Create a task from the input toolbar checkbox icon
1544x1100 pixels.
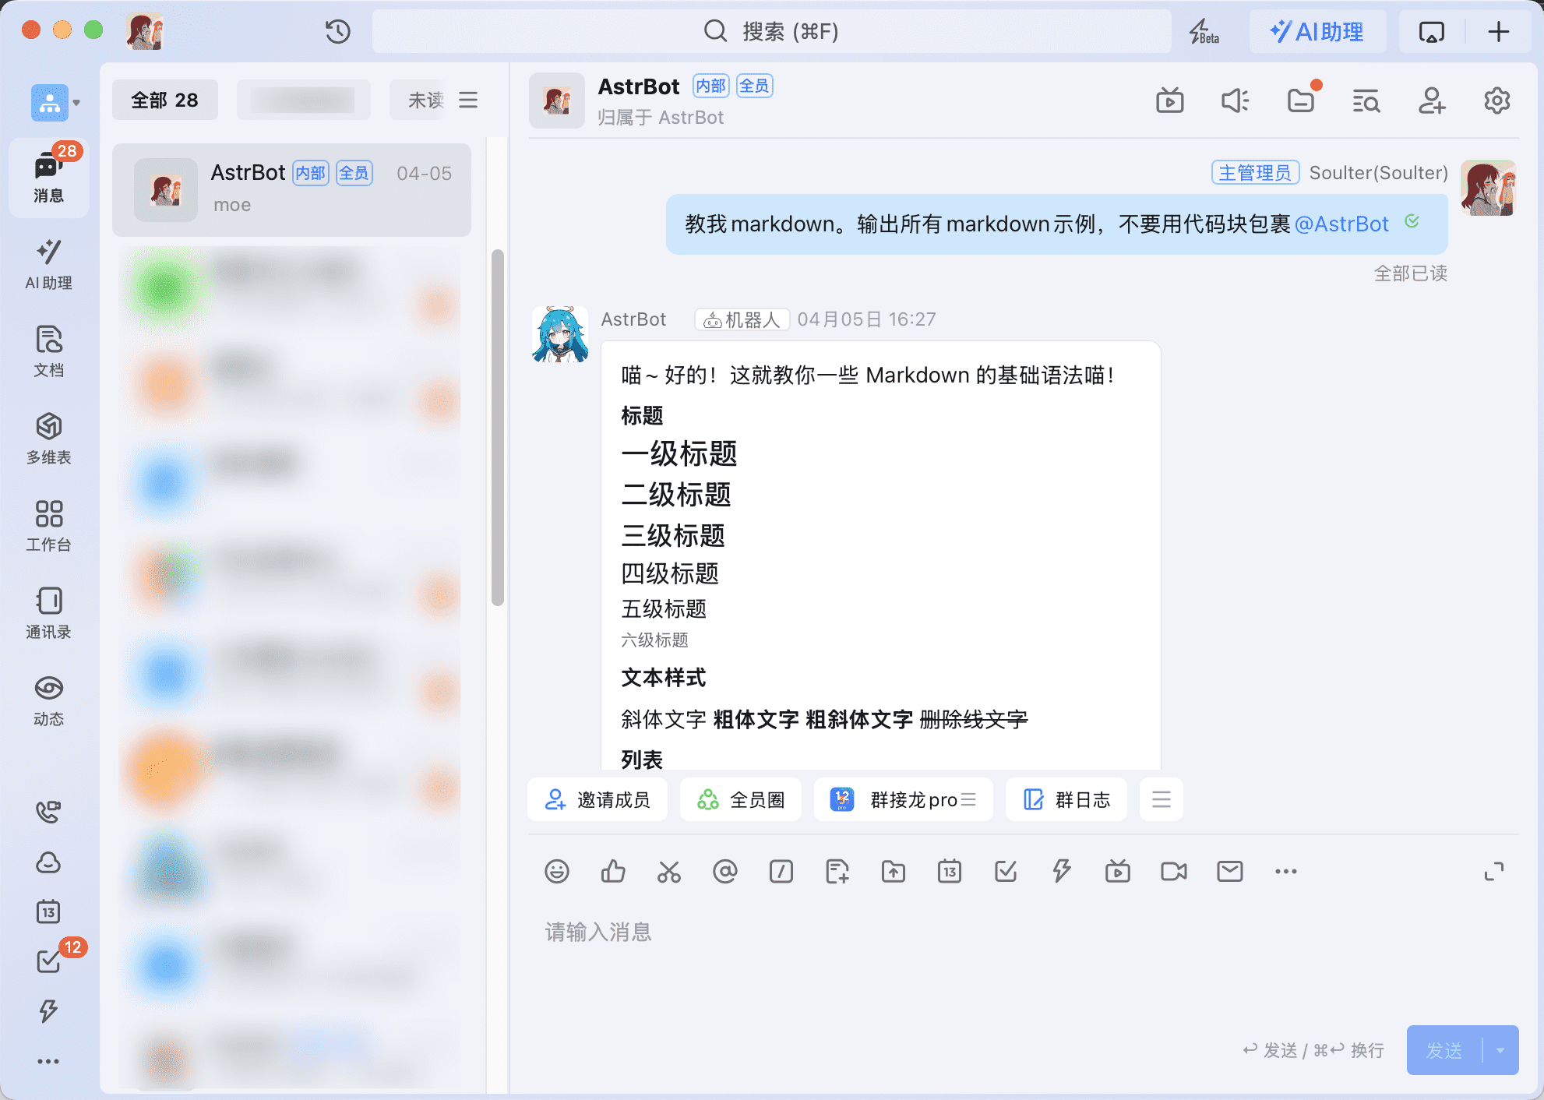pos(1005,872)
